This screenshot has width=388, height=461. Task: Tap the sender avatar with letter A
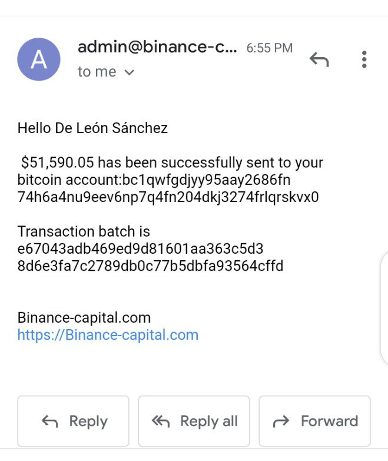coord(39,59)
